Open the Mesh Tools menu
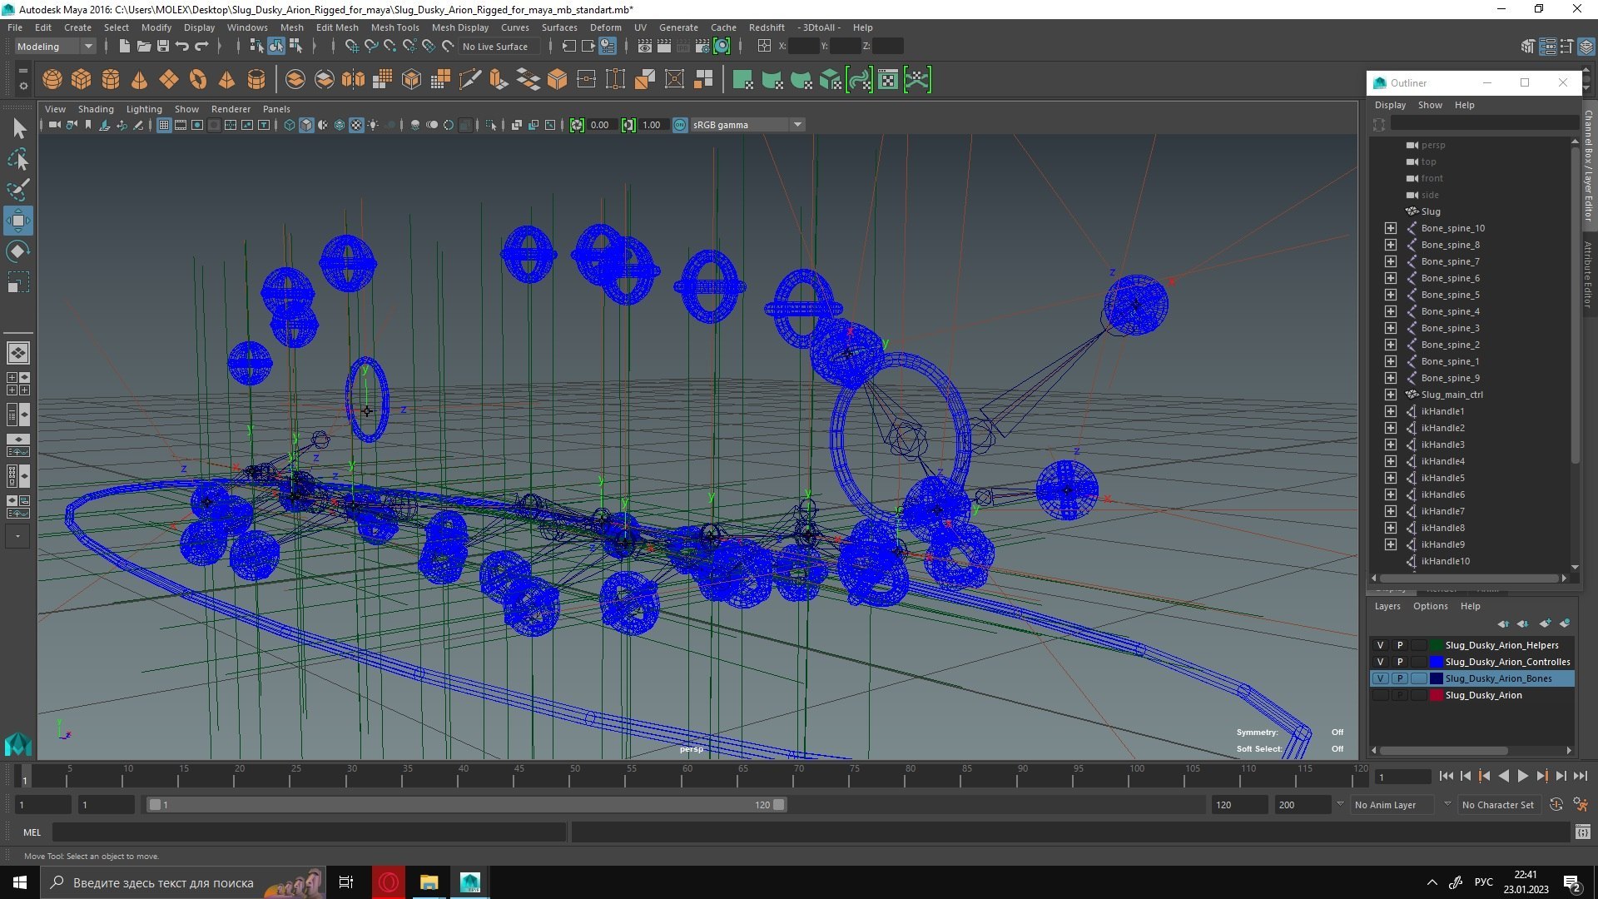 [395, 27]
